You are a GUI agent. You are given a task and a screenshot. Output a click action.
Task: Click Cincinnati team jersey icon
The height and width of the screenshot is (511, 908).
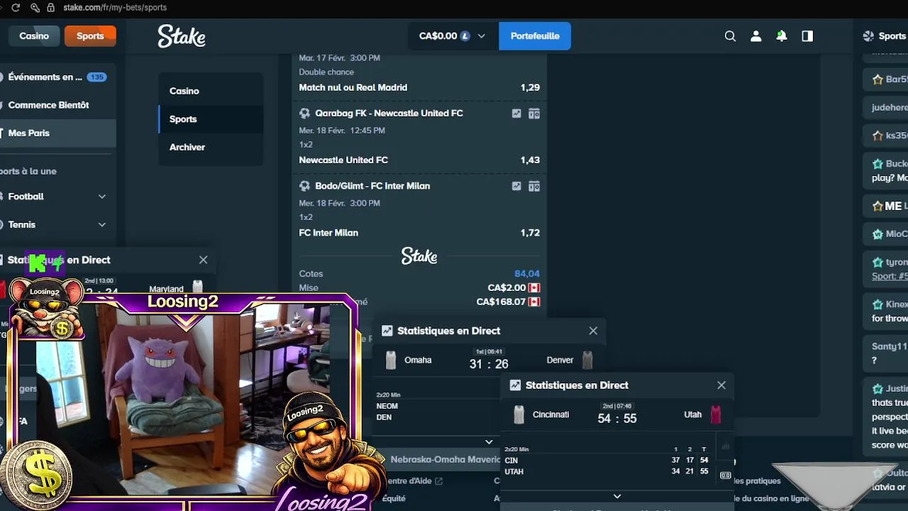tap(519, 414)
